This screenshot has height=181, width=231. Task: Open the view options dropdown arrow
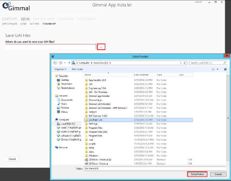(218, 69)
